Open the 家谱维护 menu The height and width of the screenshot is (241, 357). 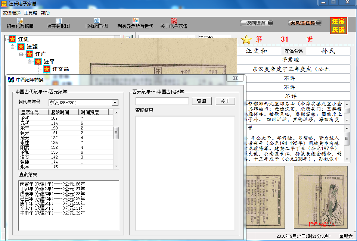click(11, 12)
